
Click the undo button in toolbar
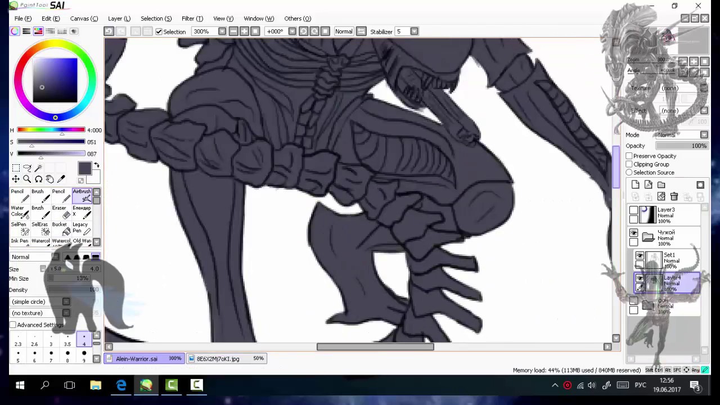tap(109, 31)
